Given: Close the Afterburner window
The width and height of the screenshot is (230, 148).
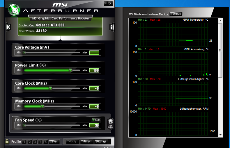Looking at the screenshot, I should 110,3.
